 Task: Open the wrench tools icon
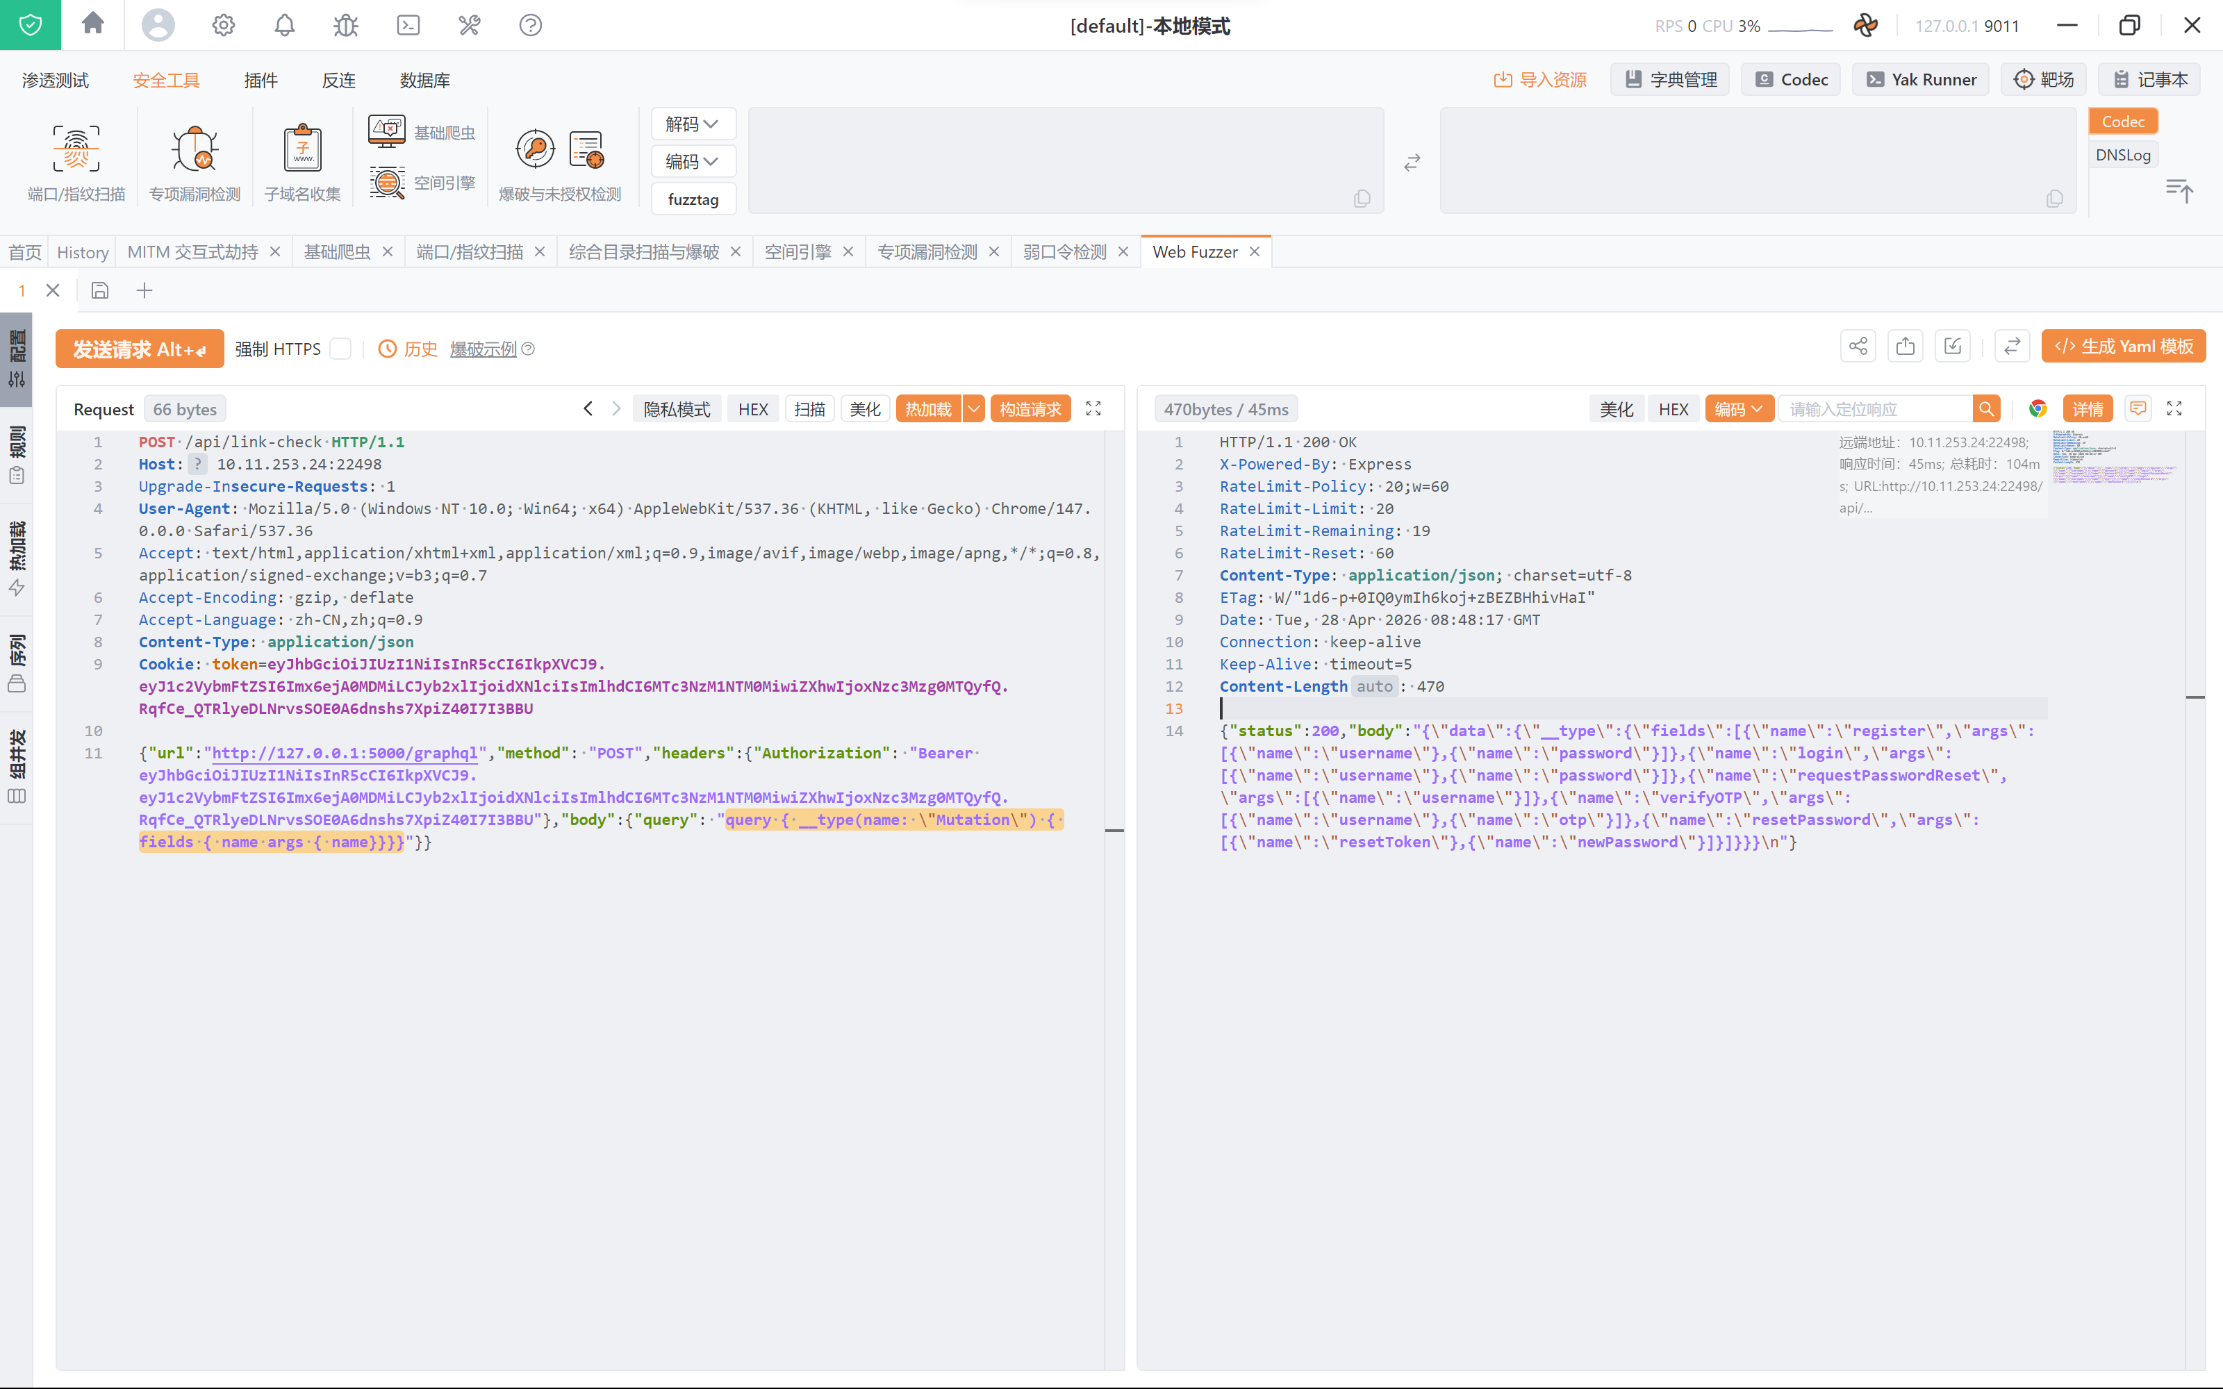(x=470, y=25)
